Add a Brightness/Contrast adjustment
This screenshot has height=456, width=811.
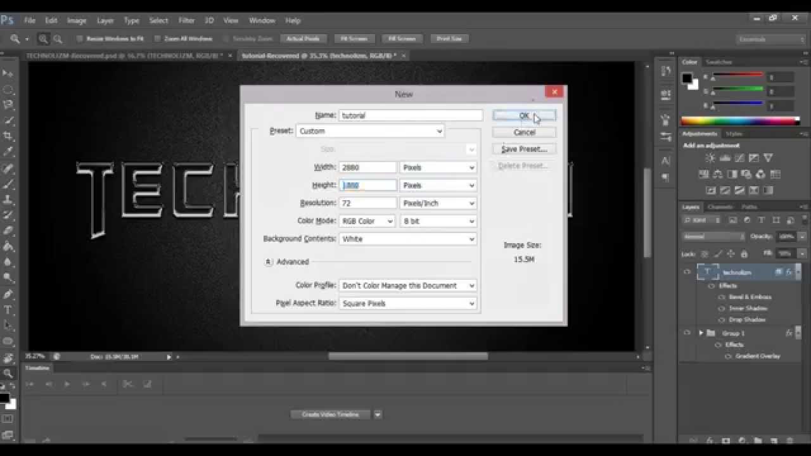click(x=710, y=158)
